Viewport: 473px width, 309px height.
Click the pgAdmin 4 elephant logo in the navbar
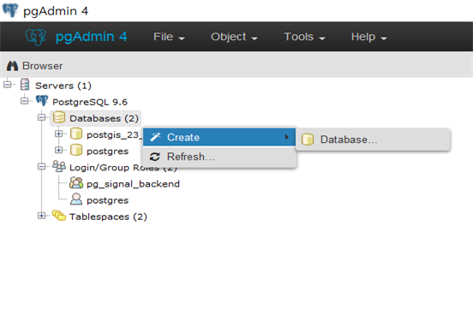point(36,37)
